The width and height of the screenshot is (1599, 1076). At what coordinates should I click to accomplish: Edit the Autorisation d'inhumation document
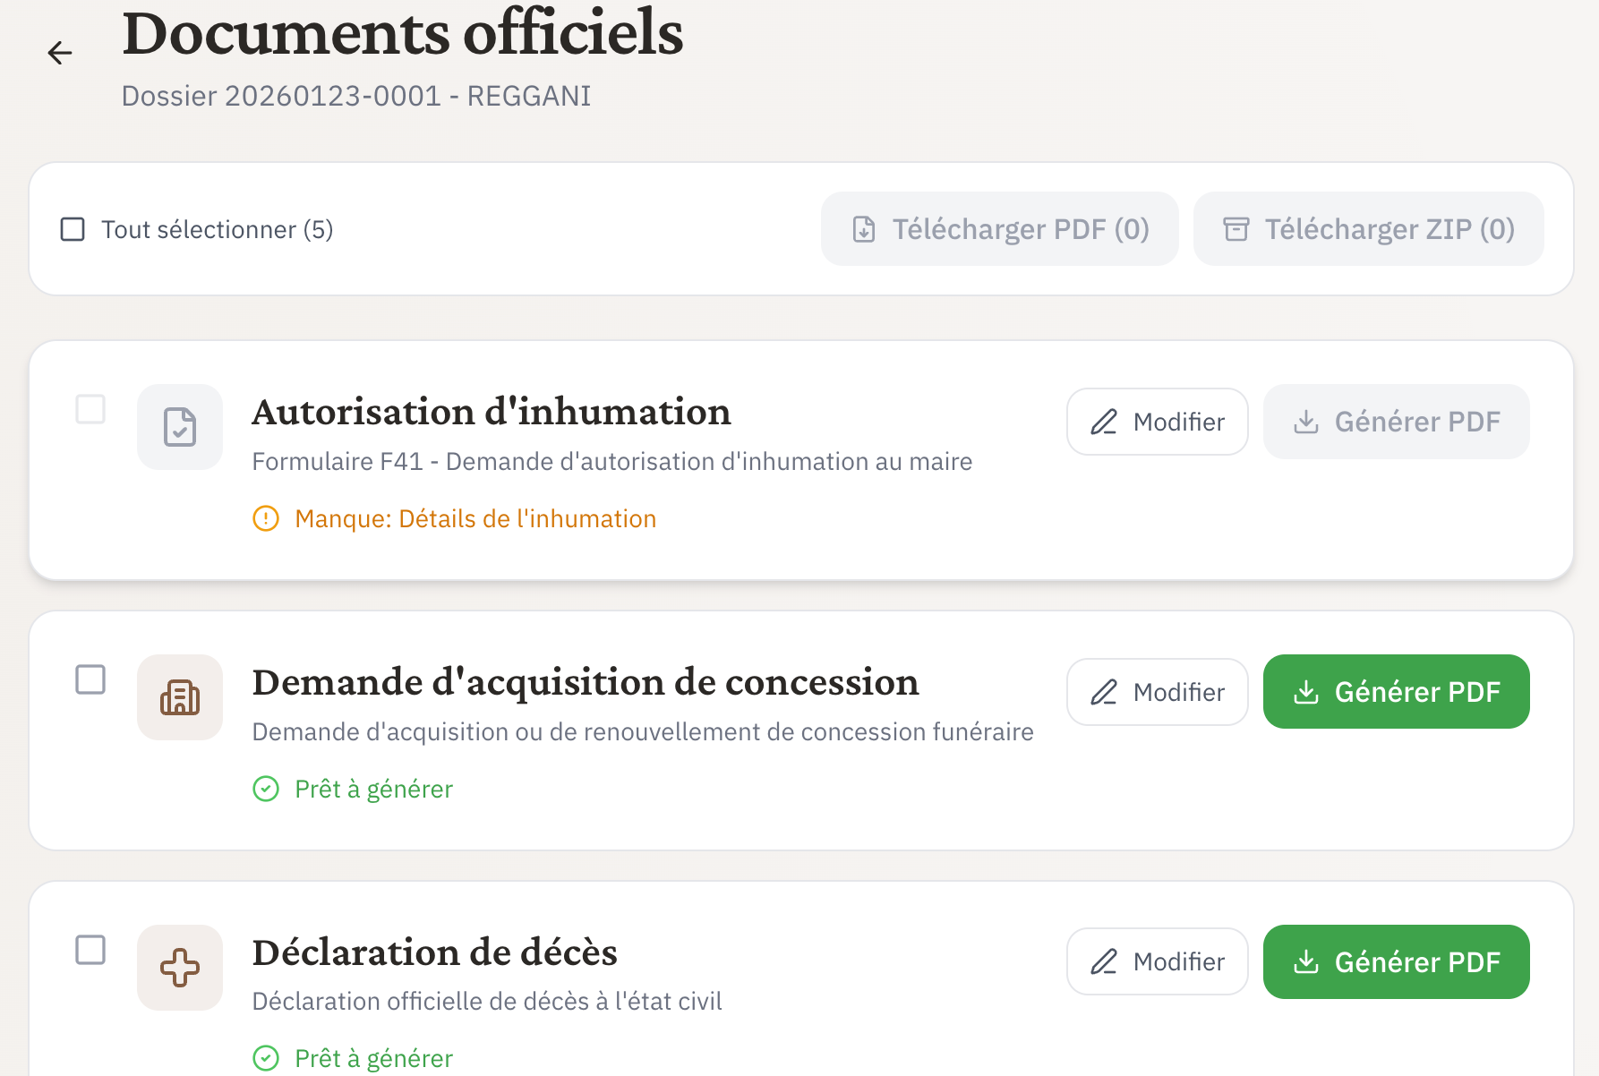1157,422
